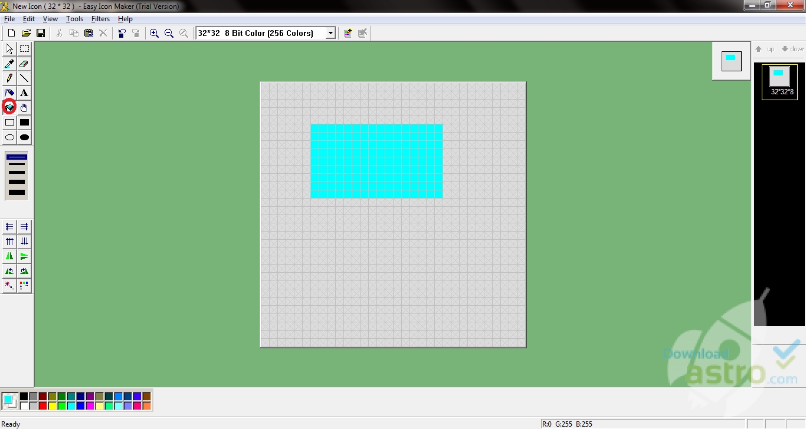Activate the Text tool
Image resolution: width=806 pixels, height=429 pixels.
click(x=24, y=92)
